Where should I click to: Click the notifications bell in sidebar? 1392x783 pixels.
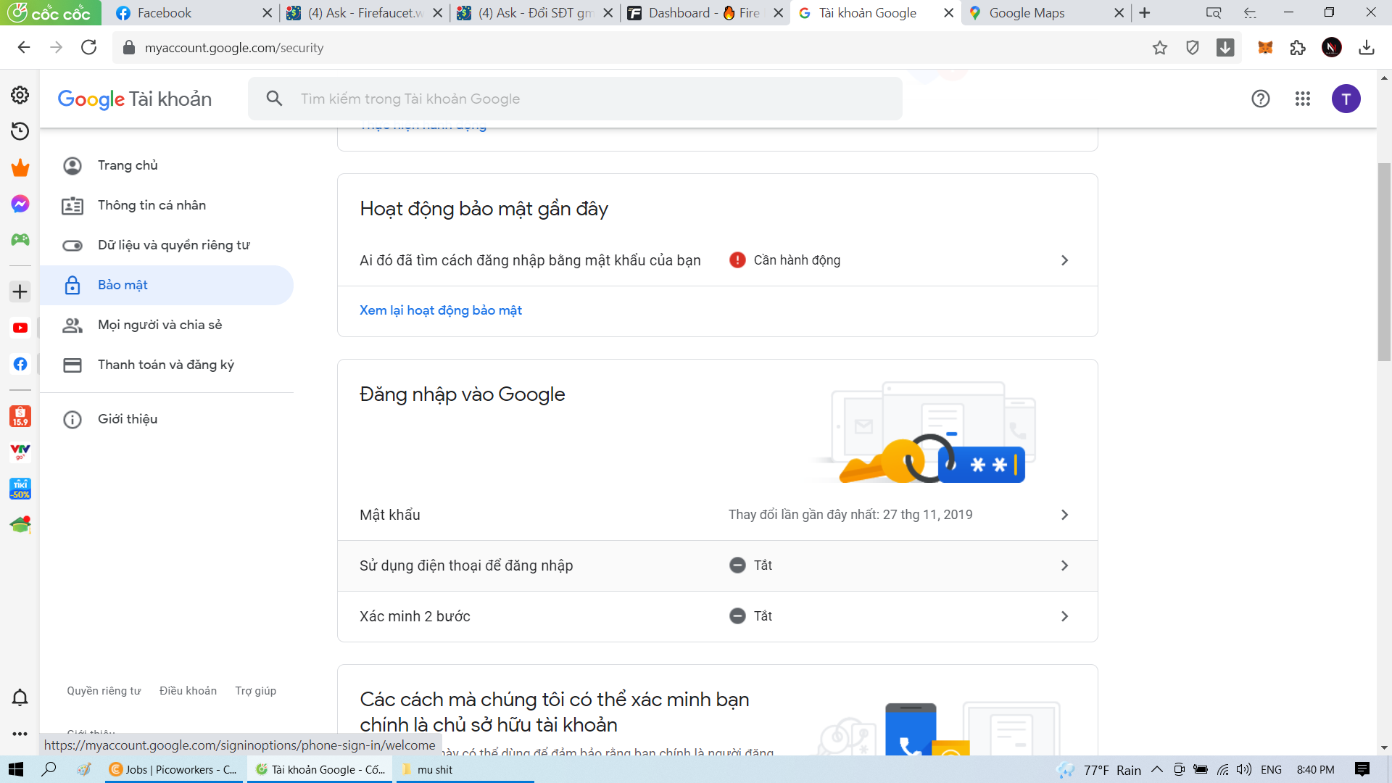(20, 697)
